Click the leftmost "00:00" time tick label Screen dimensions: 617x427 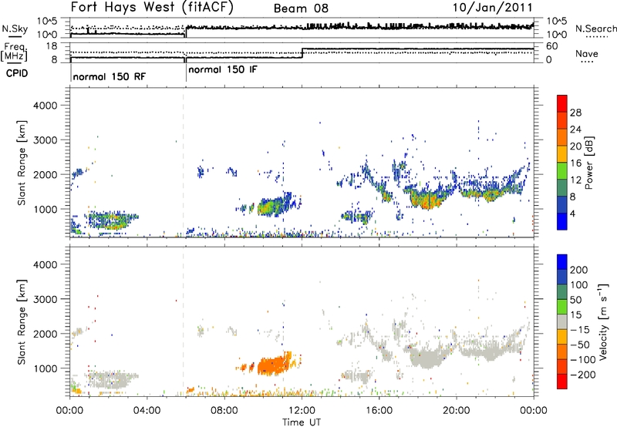[x=69, y=410]
